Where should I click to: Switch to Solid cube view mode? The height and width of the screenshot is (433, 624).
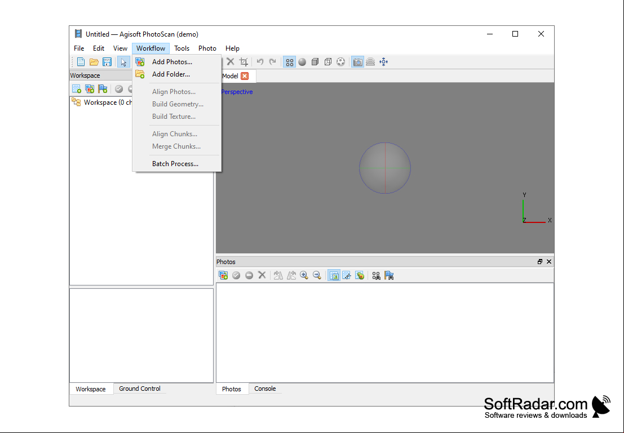tap(315, 61)
